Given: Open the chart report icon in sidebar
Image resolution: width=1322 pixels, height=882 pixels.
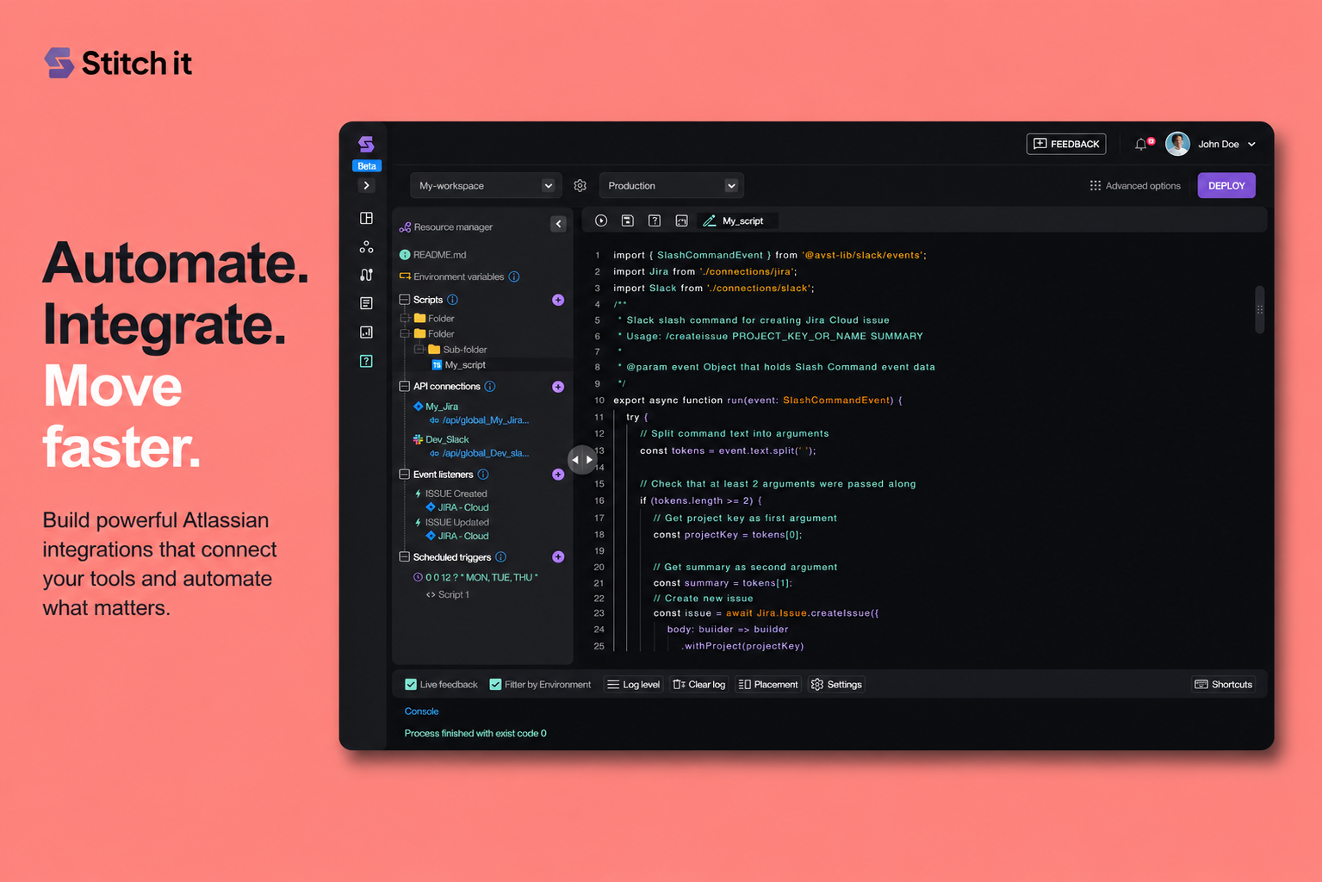Looking at the screenshot, I should [x=366, y=332].
